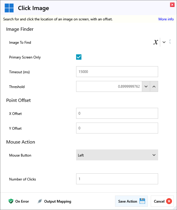Image resolution: width=177 pixels, height=210 pixels.
Task: Click the variable x icon for Image To Find
Action: 155,42
